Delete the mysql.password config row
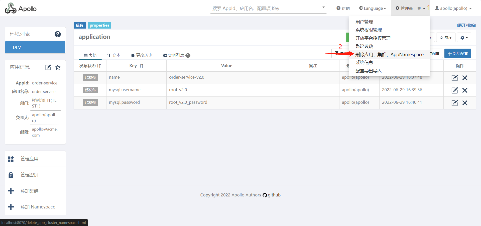The height and width of the screenshot is (226, 481). click(x=465, y=103)
